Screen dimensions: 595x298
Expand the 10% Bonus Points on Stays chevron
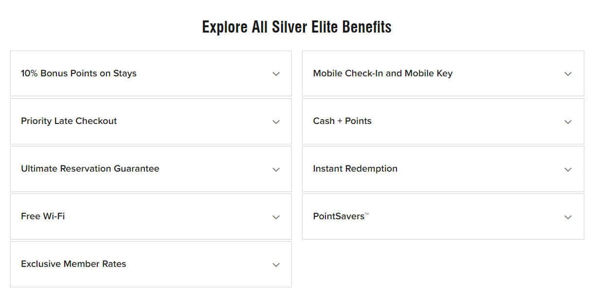pos(276,74)
